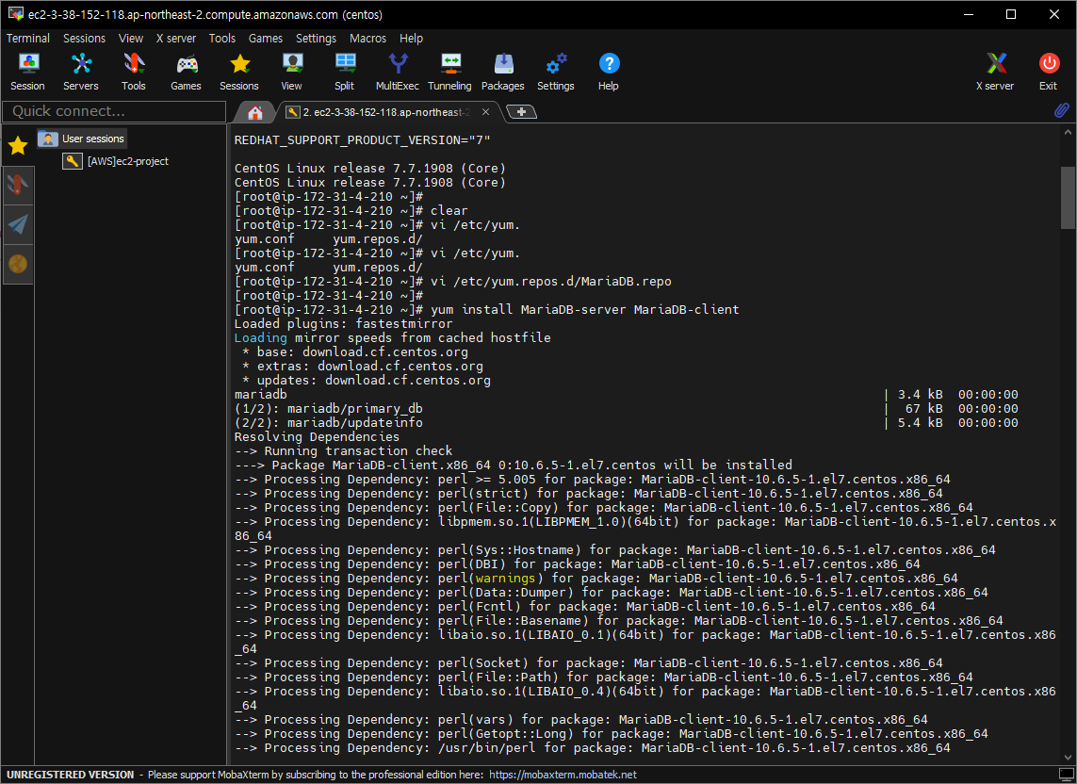
Task: Click the 'Running transaction check' line
Action: pyautogui.click(x=343, y=451)
